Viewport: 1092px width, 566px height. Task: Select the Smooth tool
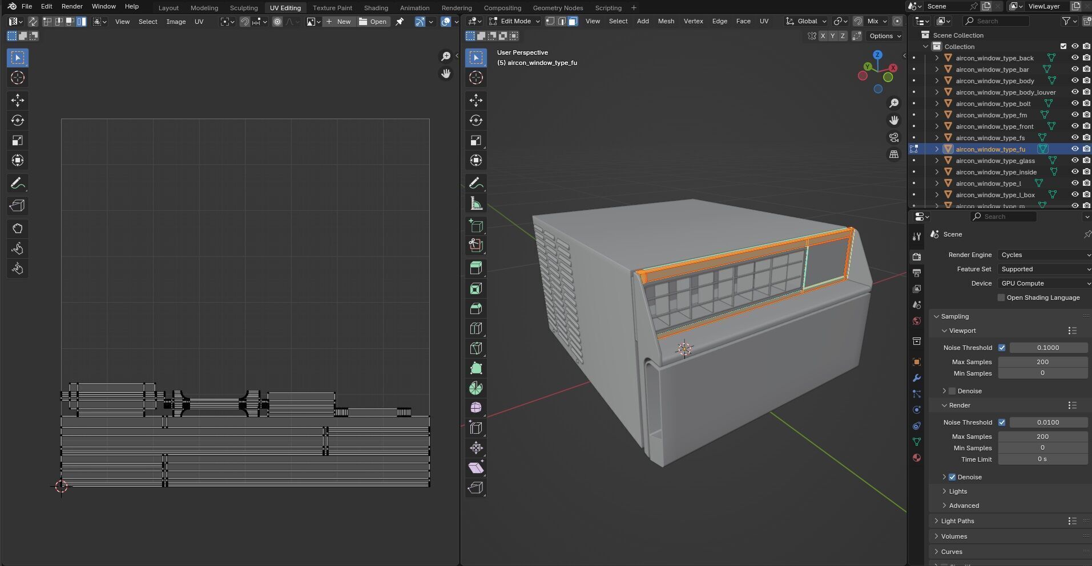(x=476, y=408)
